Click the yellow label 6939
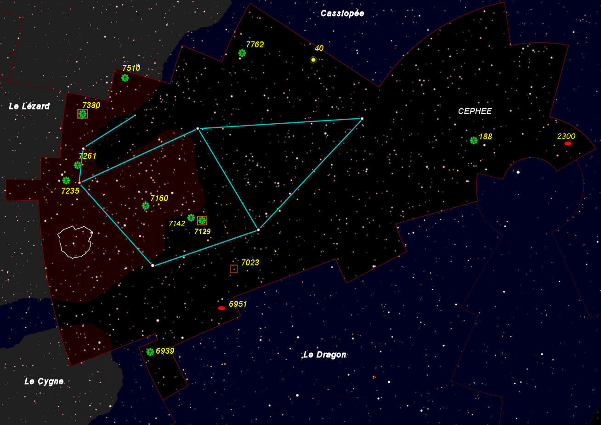This screenshot has height=425, width=601. (x=165, y=351)
